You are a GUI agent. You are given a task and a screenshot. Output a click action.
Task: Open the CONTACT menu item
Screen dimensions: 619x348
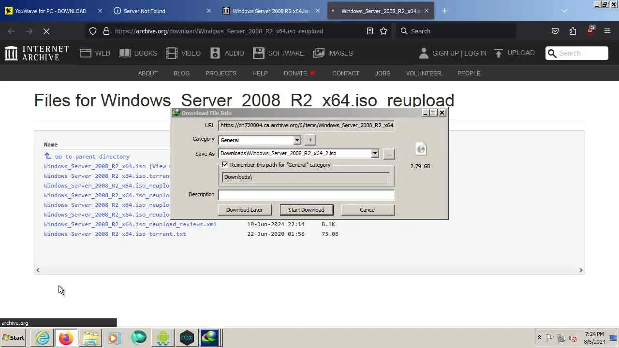tap(345, 73)
